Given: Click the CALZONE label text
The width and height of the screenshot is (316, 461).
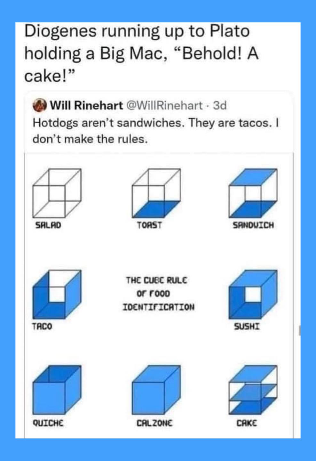Looking at the screenshot, I should [154, 423].
